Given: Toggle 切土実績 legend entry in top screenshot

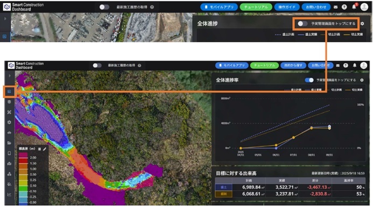Looking at the screenshot, I should pos(353,34).
